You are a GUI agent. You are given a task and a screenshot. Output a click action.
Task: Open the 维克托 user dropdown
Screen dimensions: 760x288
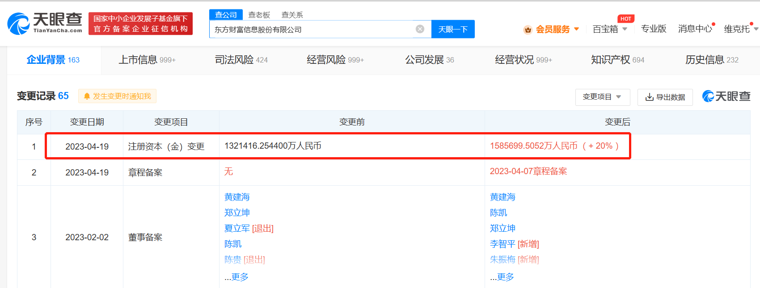741,29
